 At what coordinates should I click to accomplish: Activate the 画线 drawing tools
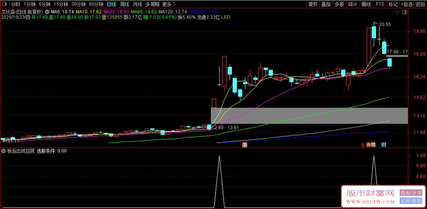coord(366,4)
